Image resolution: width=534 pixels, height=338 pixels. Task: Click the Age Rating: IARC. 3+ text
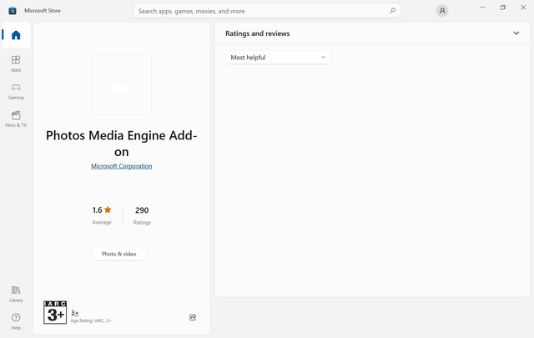[91, 320]
